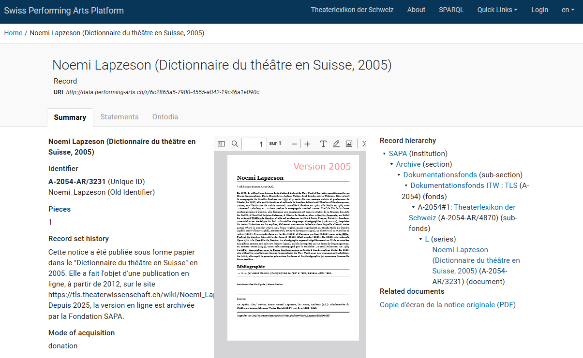Zoom out with the minus icon

(x=294, y=144)
